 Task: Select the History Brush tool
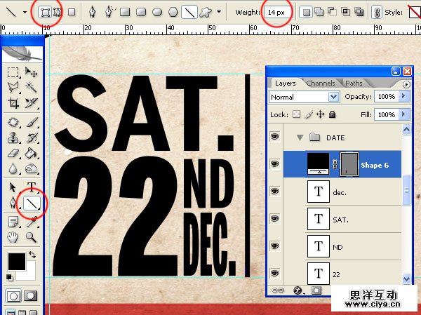pyautogui.click(x=31, y=138)
